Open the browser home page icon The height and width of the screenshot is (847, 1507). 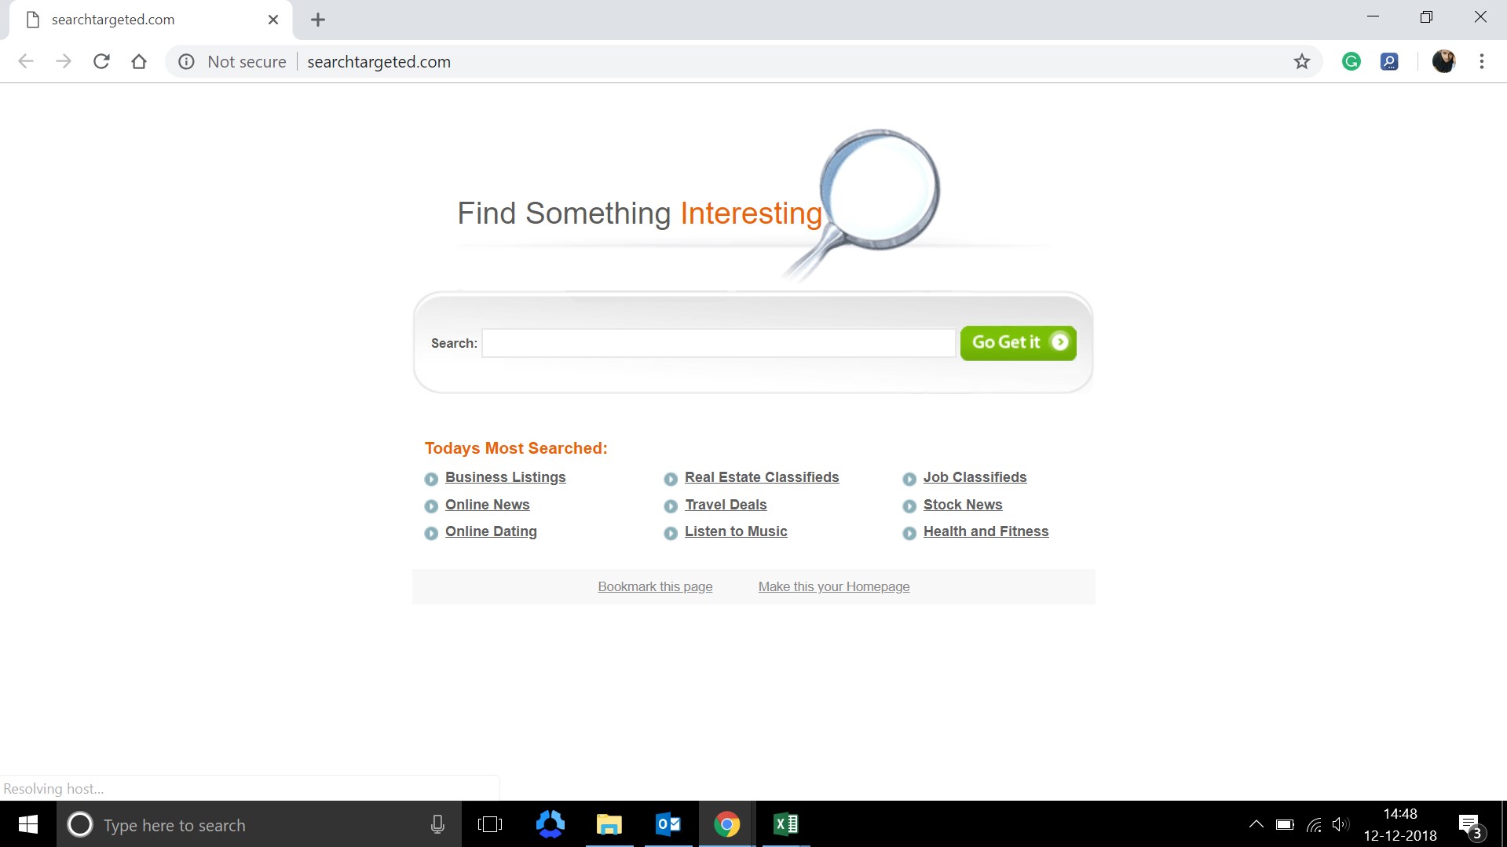[139, 61]
